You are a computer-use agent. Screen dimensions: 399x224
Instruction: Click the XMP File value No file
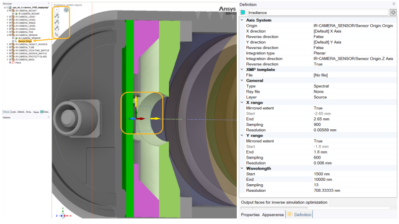(x=320, y=75)
